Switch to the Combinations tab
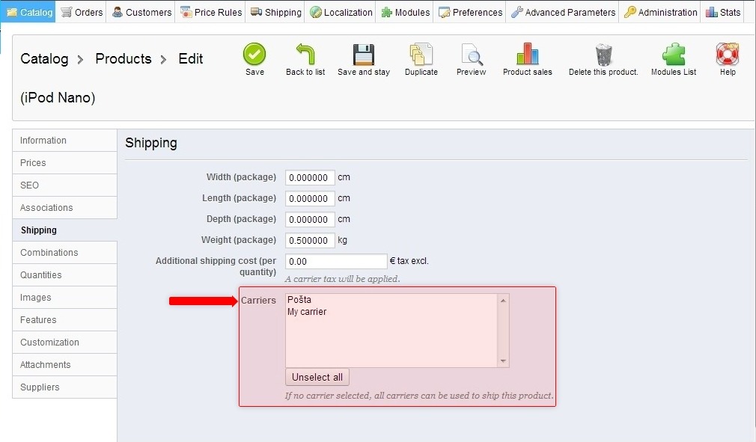This screenshot has height=442, width=756. pos(64,252)
